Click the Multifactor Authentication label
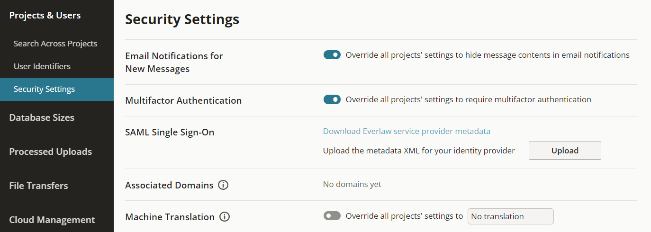 pyautogui.click(x=183, y=100)
